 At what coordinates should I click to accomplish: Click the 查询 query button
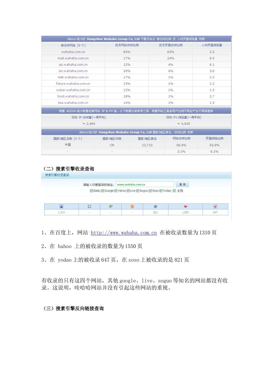pos(182,184)
